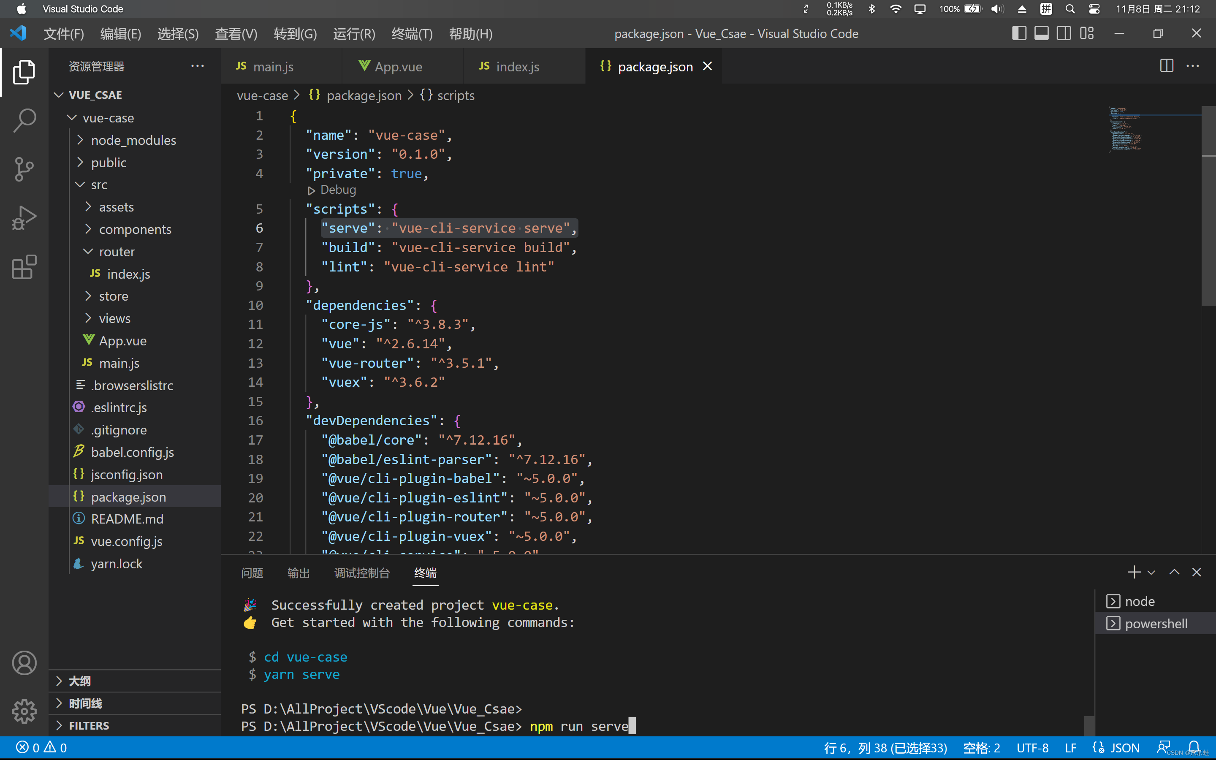
Task: Open the 终端(T) menu
Action: [x=412, y=34]
